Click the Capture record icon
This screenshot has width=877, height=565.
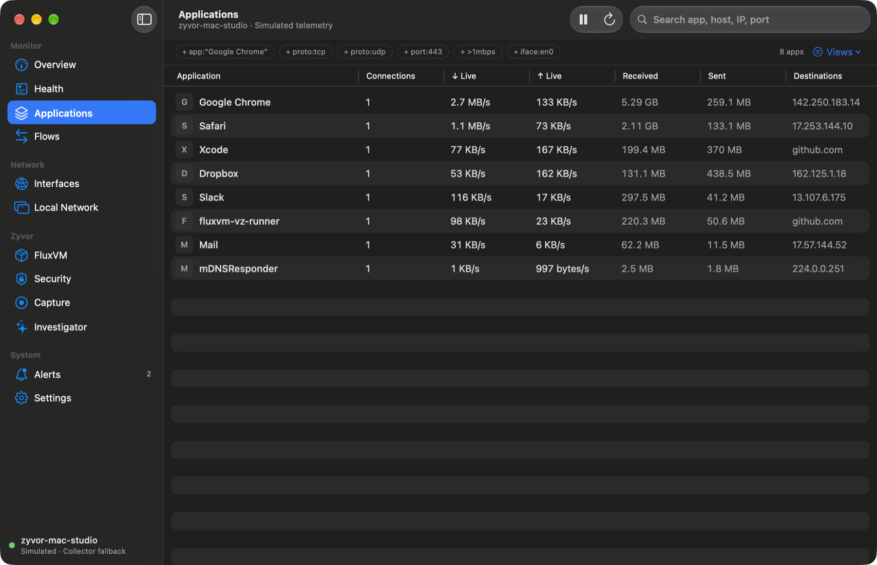21,303
